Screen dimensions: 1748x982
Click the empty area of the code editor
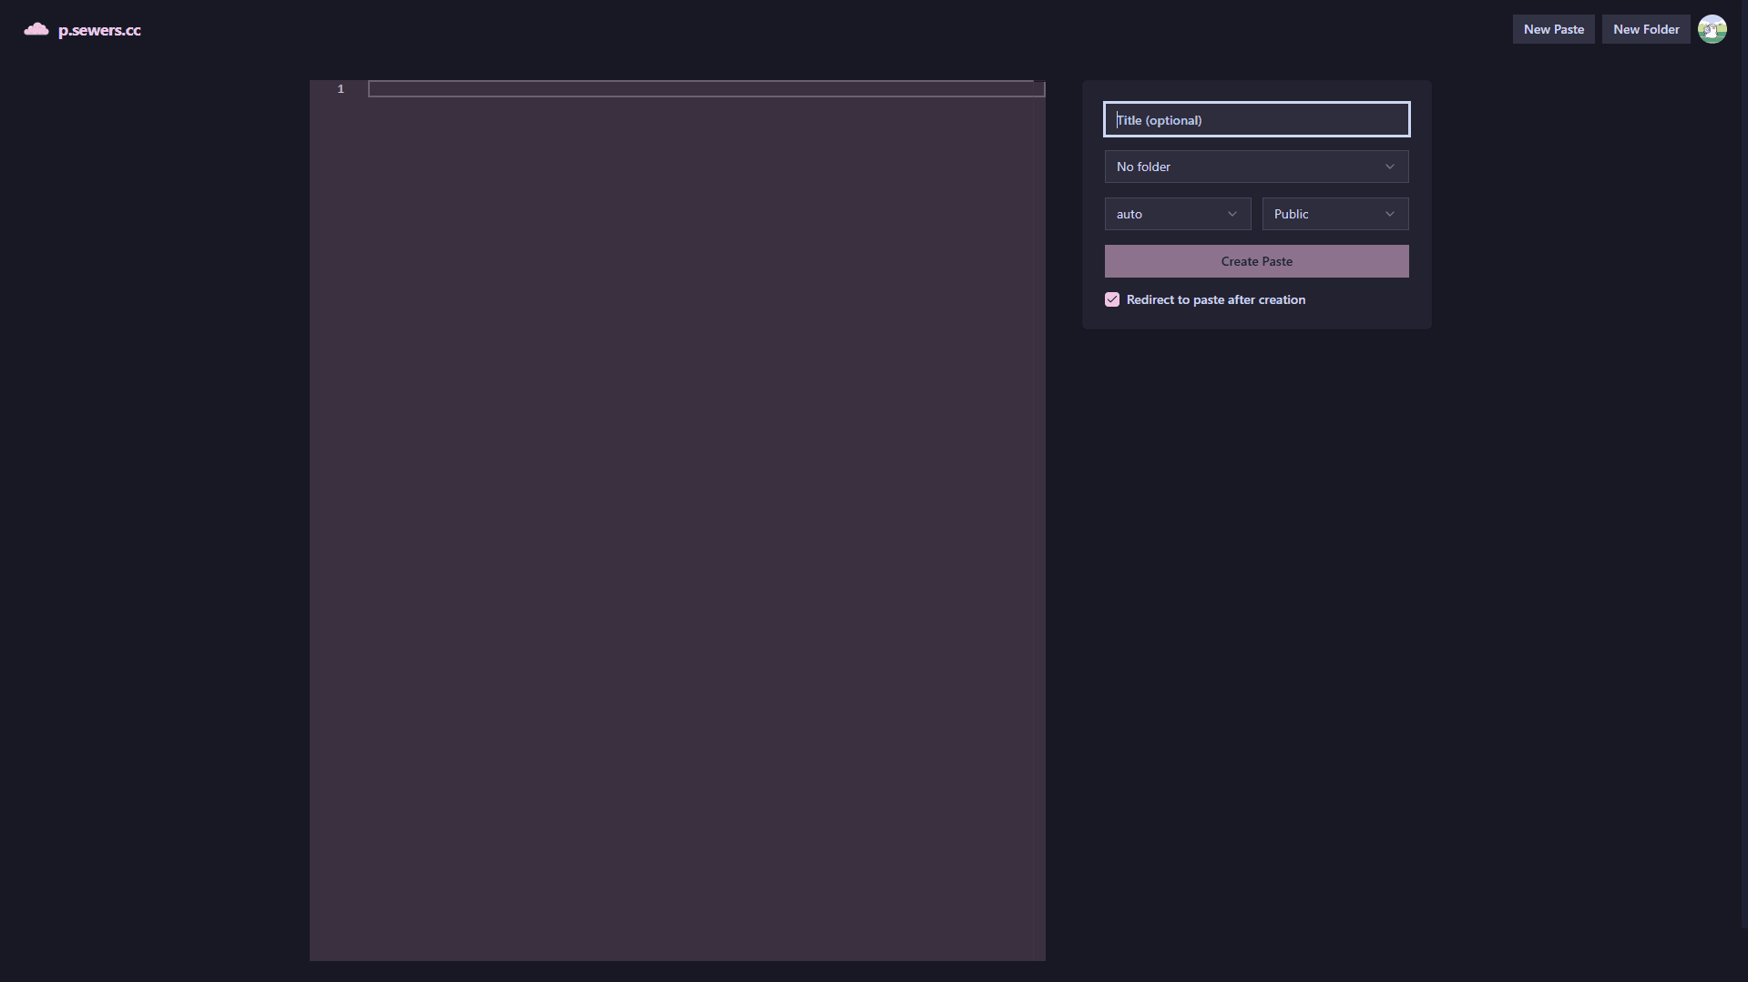coord(678,528)
